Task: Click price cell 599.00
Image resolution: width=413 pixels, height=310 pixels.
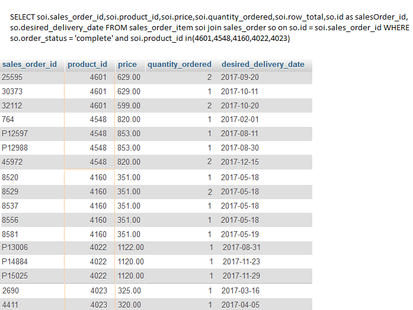Action: pos(129,106)
